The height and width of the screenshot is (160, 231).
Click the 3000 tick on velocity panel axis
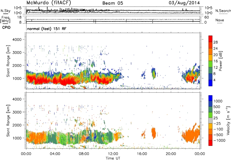click(x=17, y=112)
